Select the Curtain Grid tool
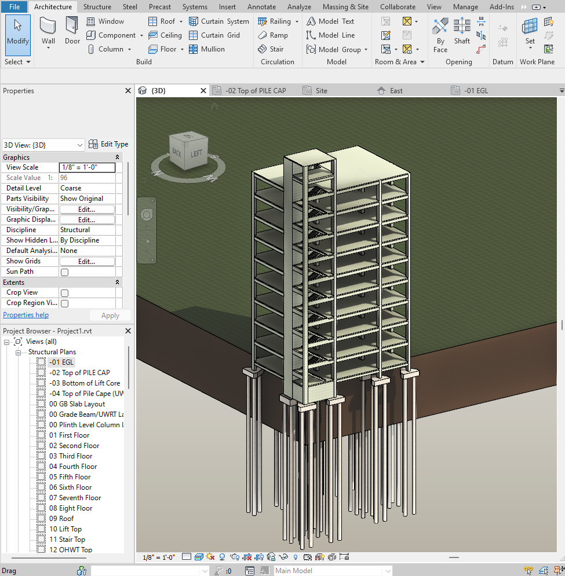 tap(214, 35)
